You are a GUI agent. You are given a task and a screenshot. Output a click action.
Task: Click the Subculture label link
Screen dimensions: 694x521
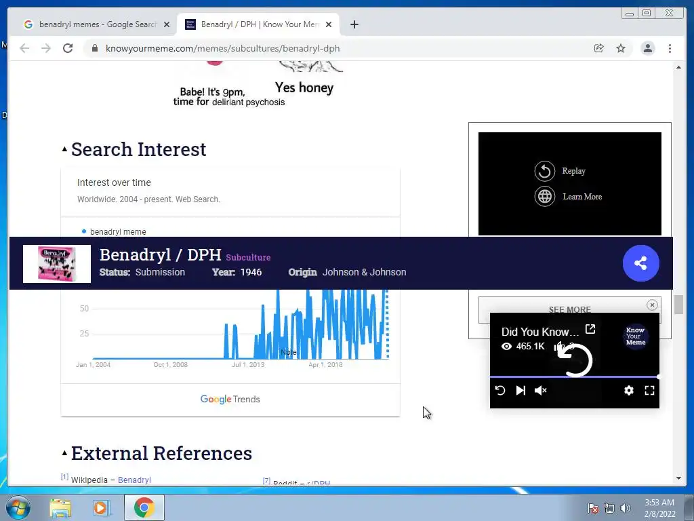[x=248, y=257]
